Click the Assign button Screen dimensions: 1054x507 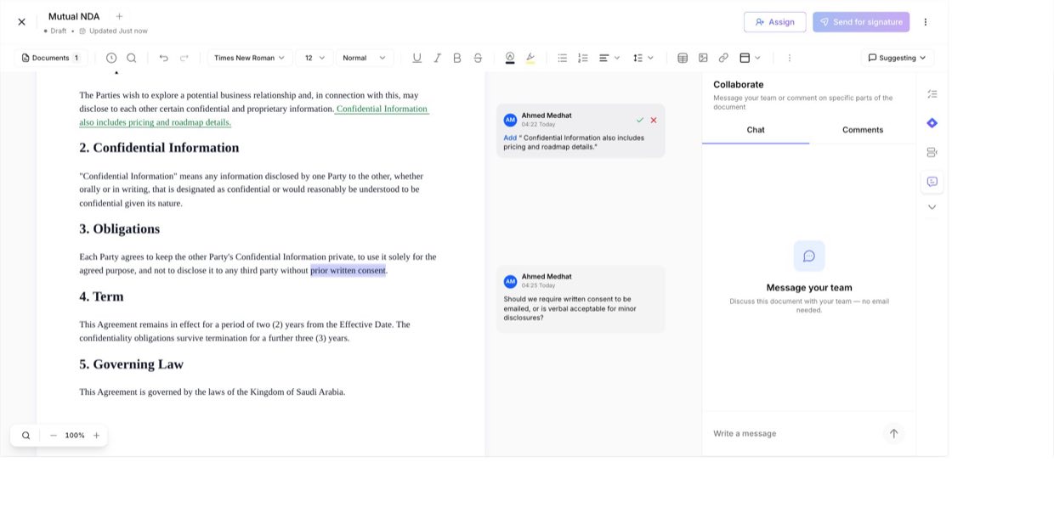tap(774, 22)
